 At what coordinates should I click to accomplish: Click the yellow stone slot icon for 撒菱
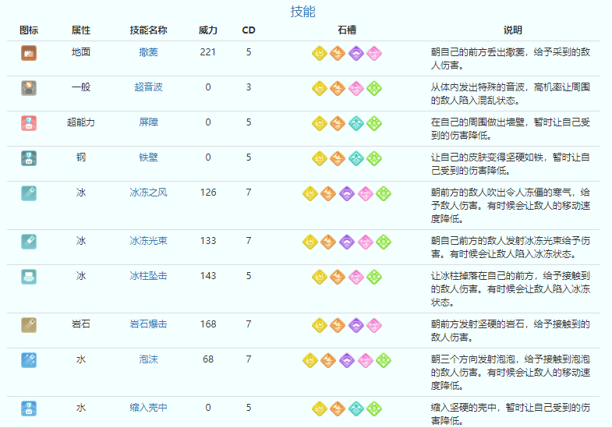[x=320, y=53]
